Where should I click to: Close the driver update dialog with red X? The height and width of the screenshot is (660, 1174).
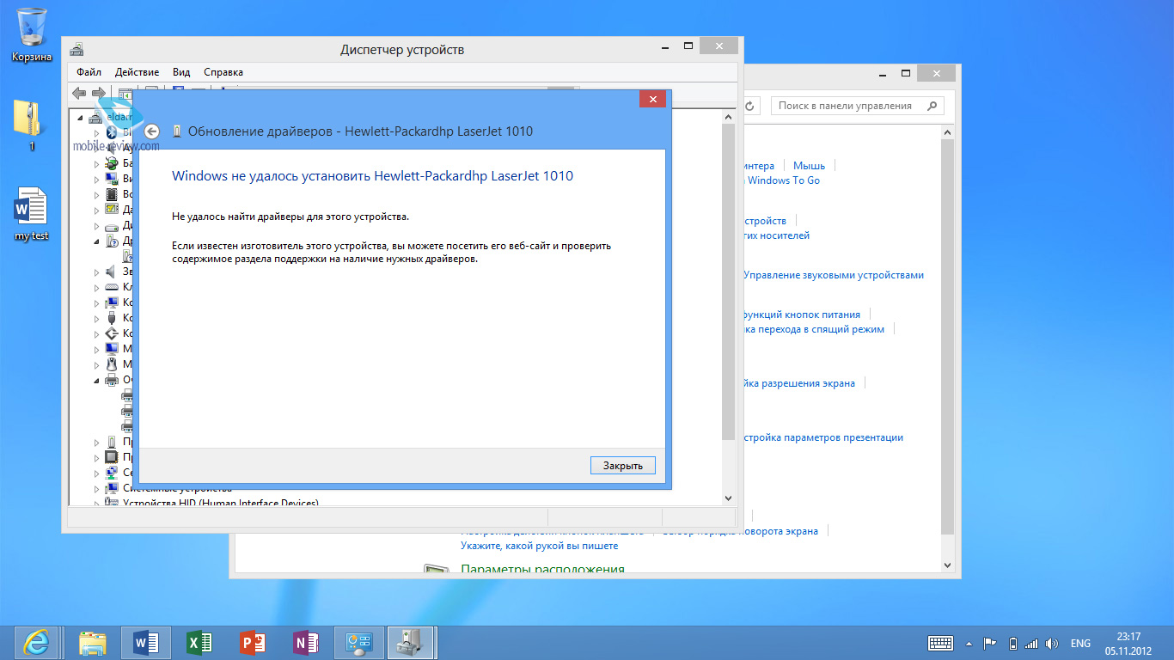click(653, 100)
